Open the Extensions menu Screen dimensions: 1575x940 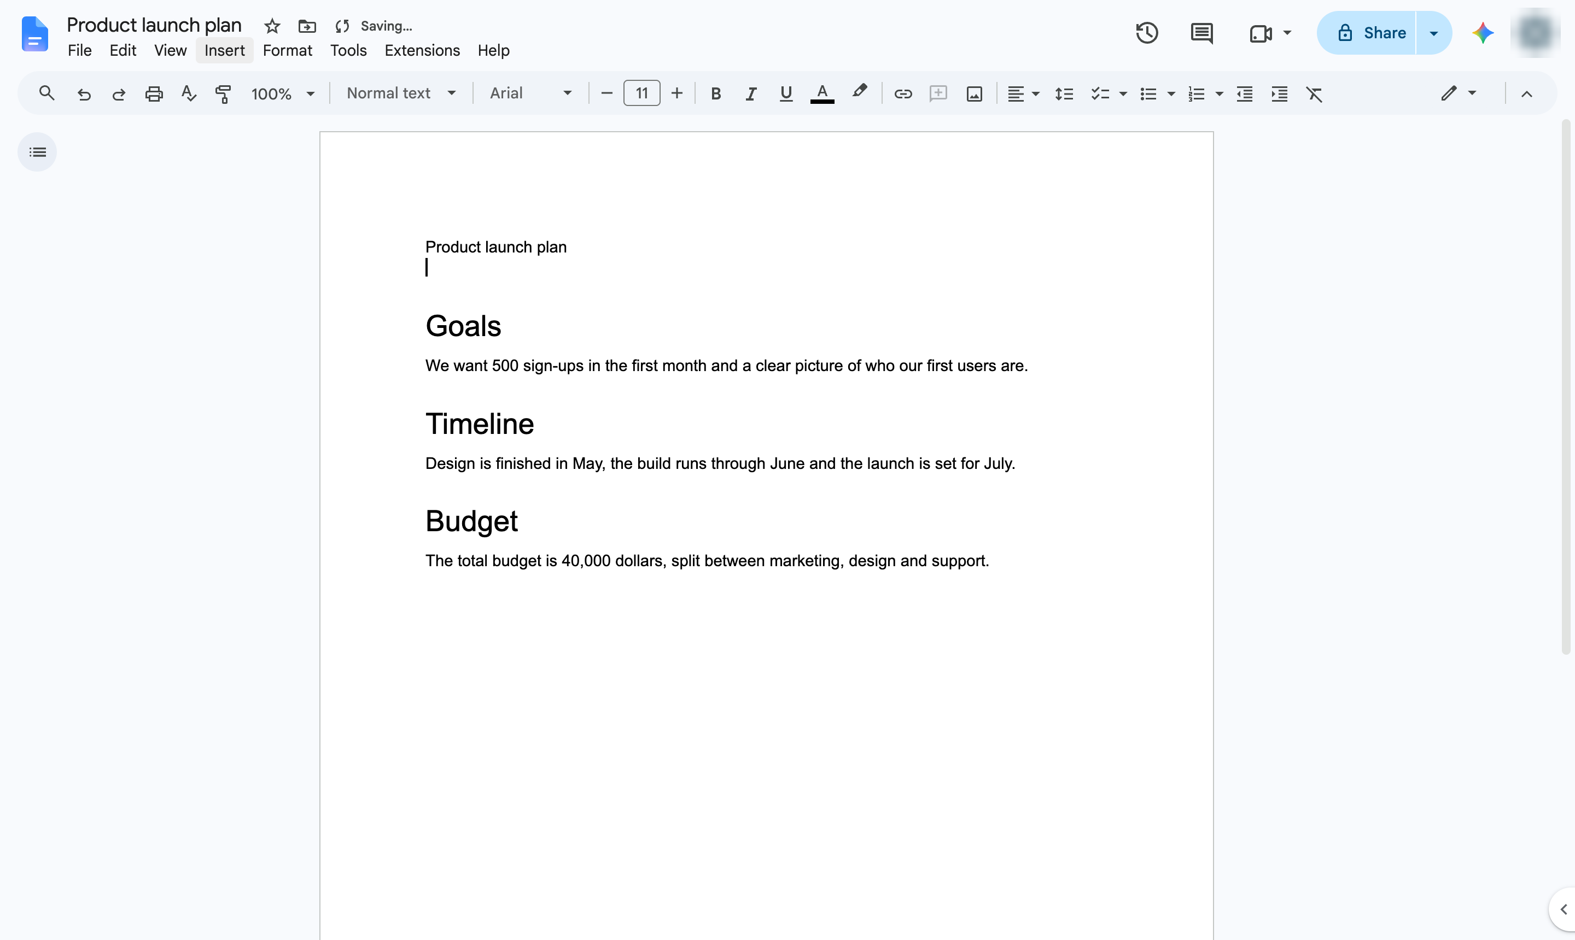click(x=422, y=50)
